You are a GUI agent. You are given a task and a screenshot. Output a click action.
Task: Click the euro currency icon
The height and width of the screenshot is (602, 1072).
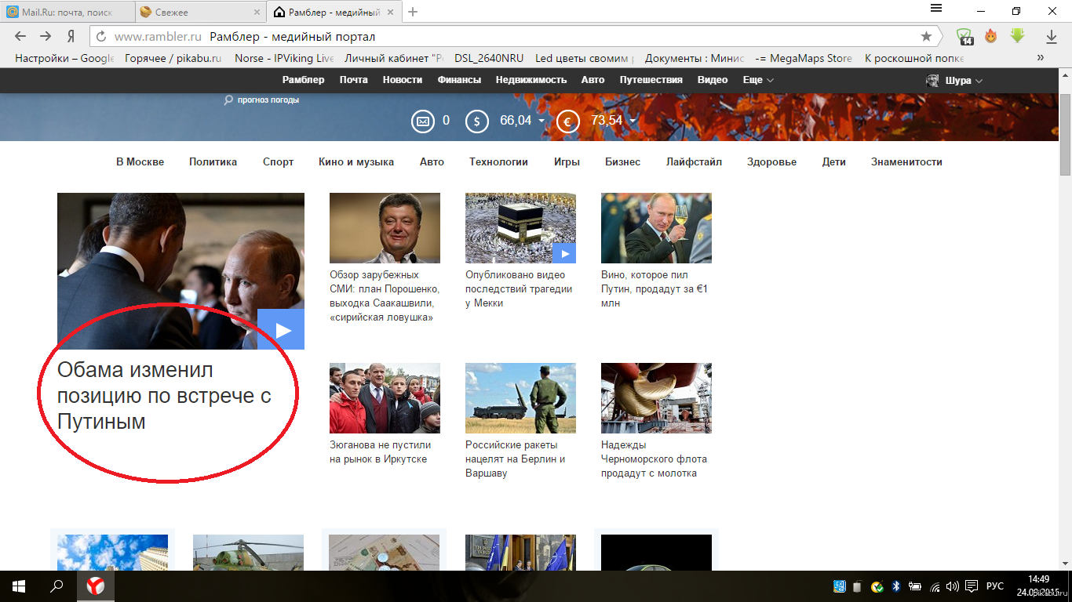pos(567,121)
